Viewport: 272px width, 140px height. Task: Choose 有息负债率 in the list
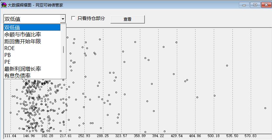(x=32, y=76)
